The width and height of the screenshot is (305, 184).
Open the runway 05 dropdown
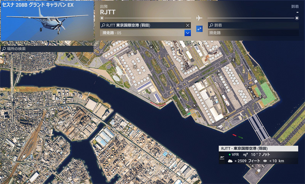(x=188, y=33)
